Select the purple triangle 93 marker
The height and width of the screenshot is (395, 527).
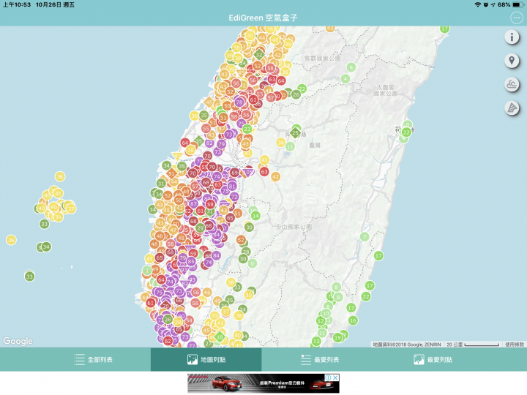coord(184,269)
